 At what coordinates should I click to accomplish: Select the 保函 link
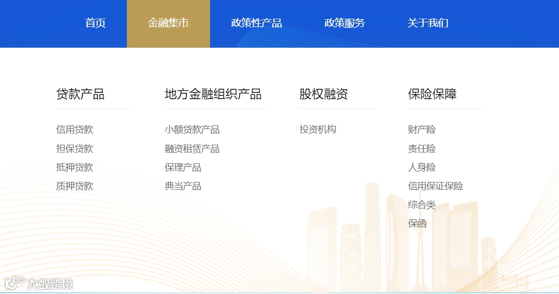click(418, 223)
